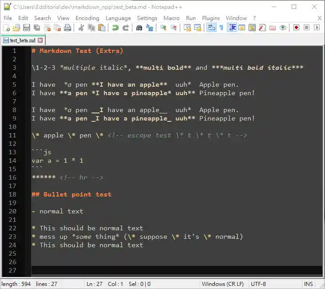Open the Plugins menu
Screen dimensions: 325x289
211,18
